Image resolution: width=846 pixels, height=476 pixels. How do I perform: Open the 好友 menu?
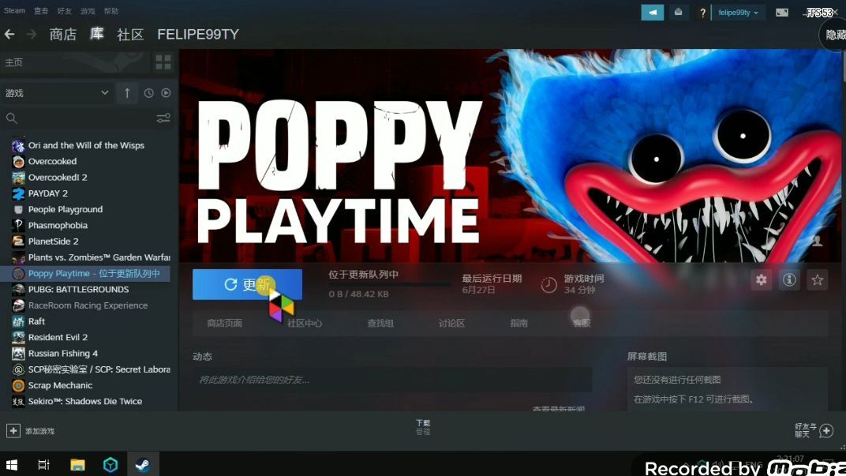[64, 11]
